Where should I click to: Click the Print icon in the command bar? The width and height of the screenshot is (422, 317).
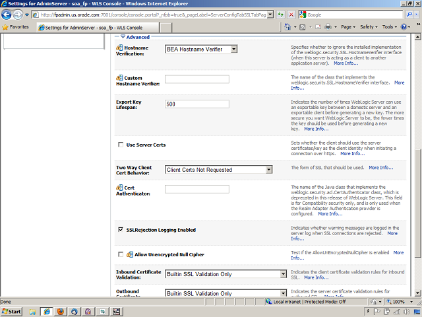(x=328, y=27)
